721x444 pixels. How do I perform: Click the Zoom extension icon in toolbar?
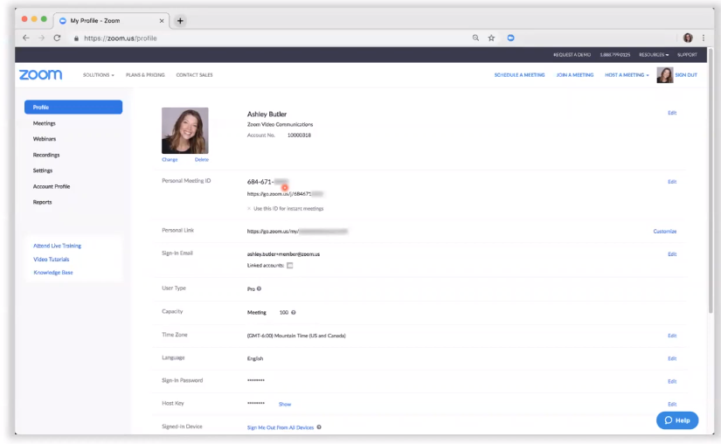(510, 38)
